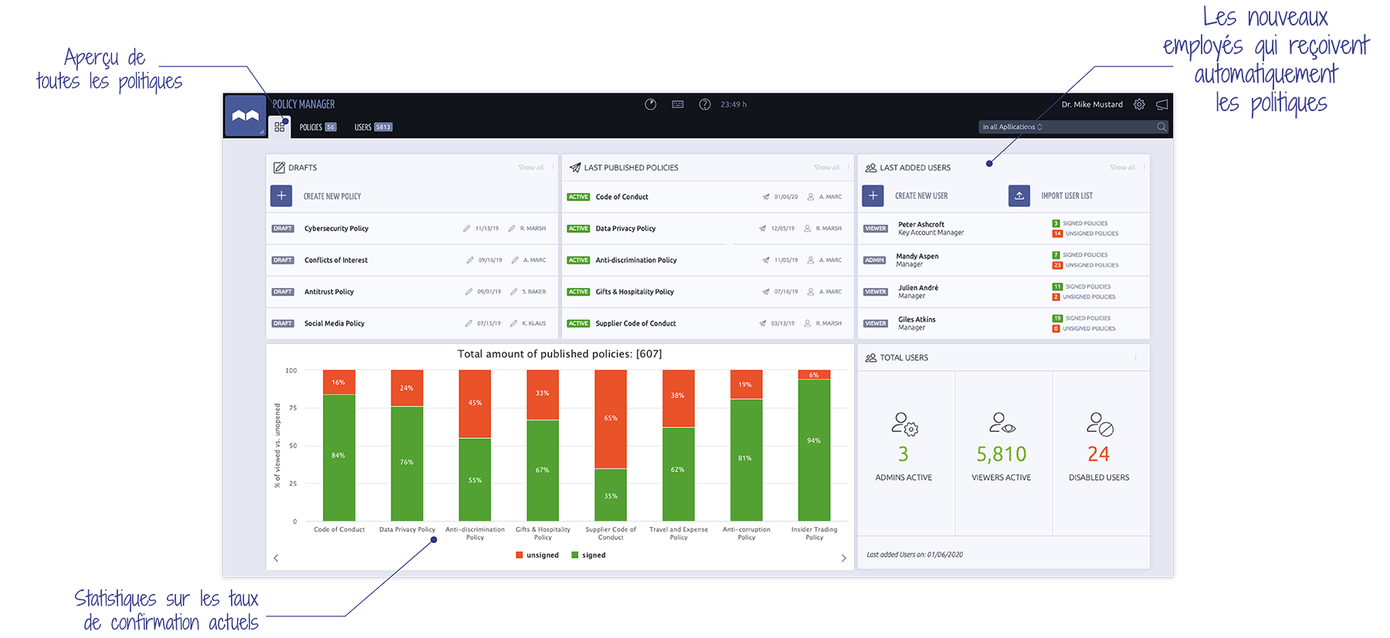Click the Admins Active user-gear icon

coord(904,424)
